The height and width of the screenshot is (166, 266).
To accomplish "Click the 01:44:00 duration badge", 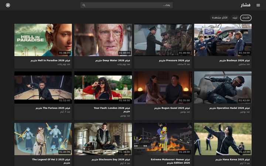I will (x=125, y=100).
